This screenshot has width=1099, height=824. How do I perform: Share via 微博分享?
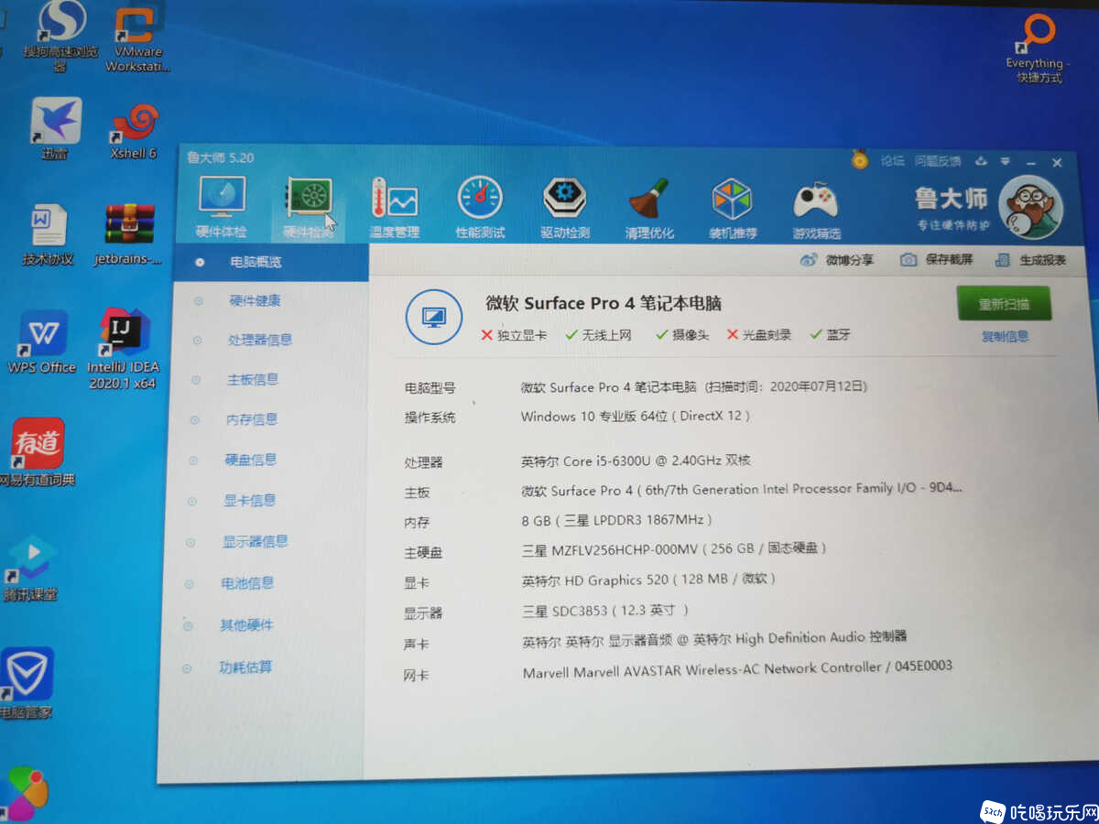tap(837, 260)
